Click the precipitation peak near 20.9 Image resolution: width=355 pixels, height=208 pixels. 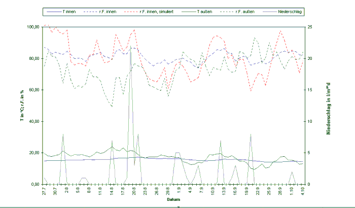251,134
